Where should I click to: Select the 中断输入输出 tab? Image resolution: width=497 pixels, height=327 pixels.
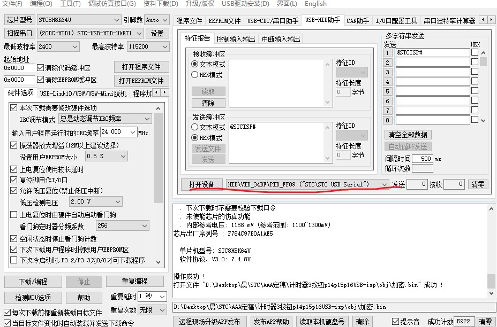point(281,39)
